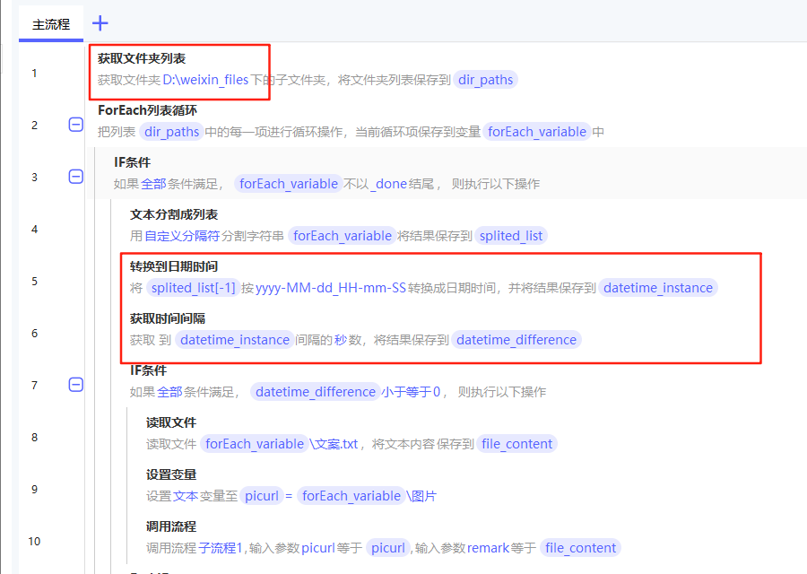Click datetime_instance output in 转换到日期时间 step

[x=658, y=288]
